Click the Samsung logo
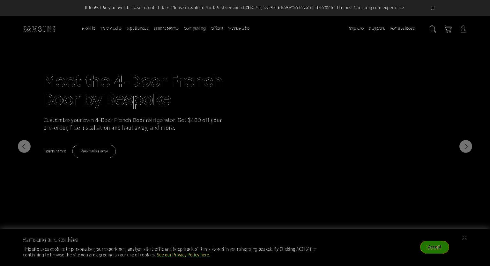The height and width of the screenshot is (266, 490). click(x=40, y=29)
